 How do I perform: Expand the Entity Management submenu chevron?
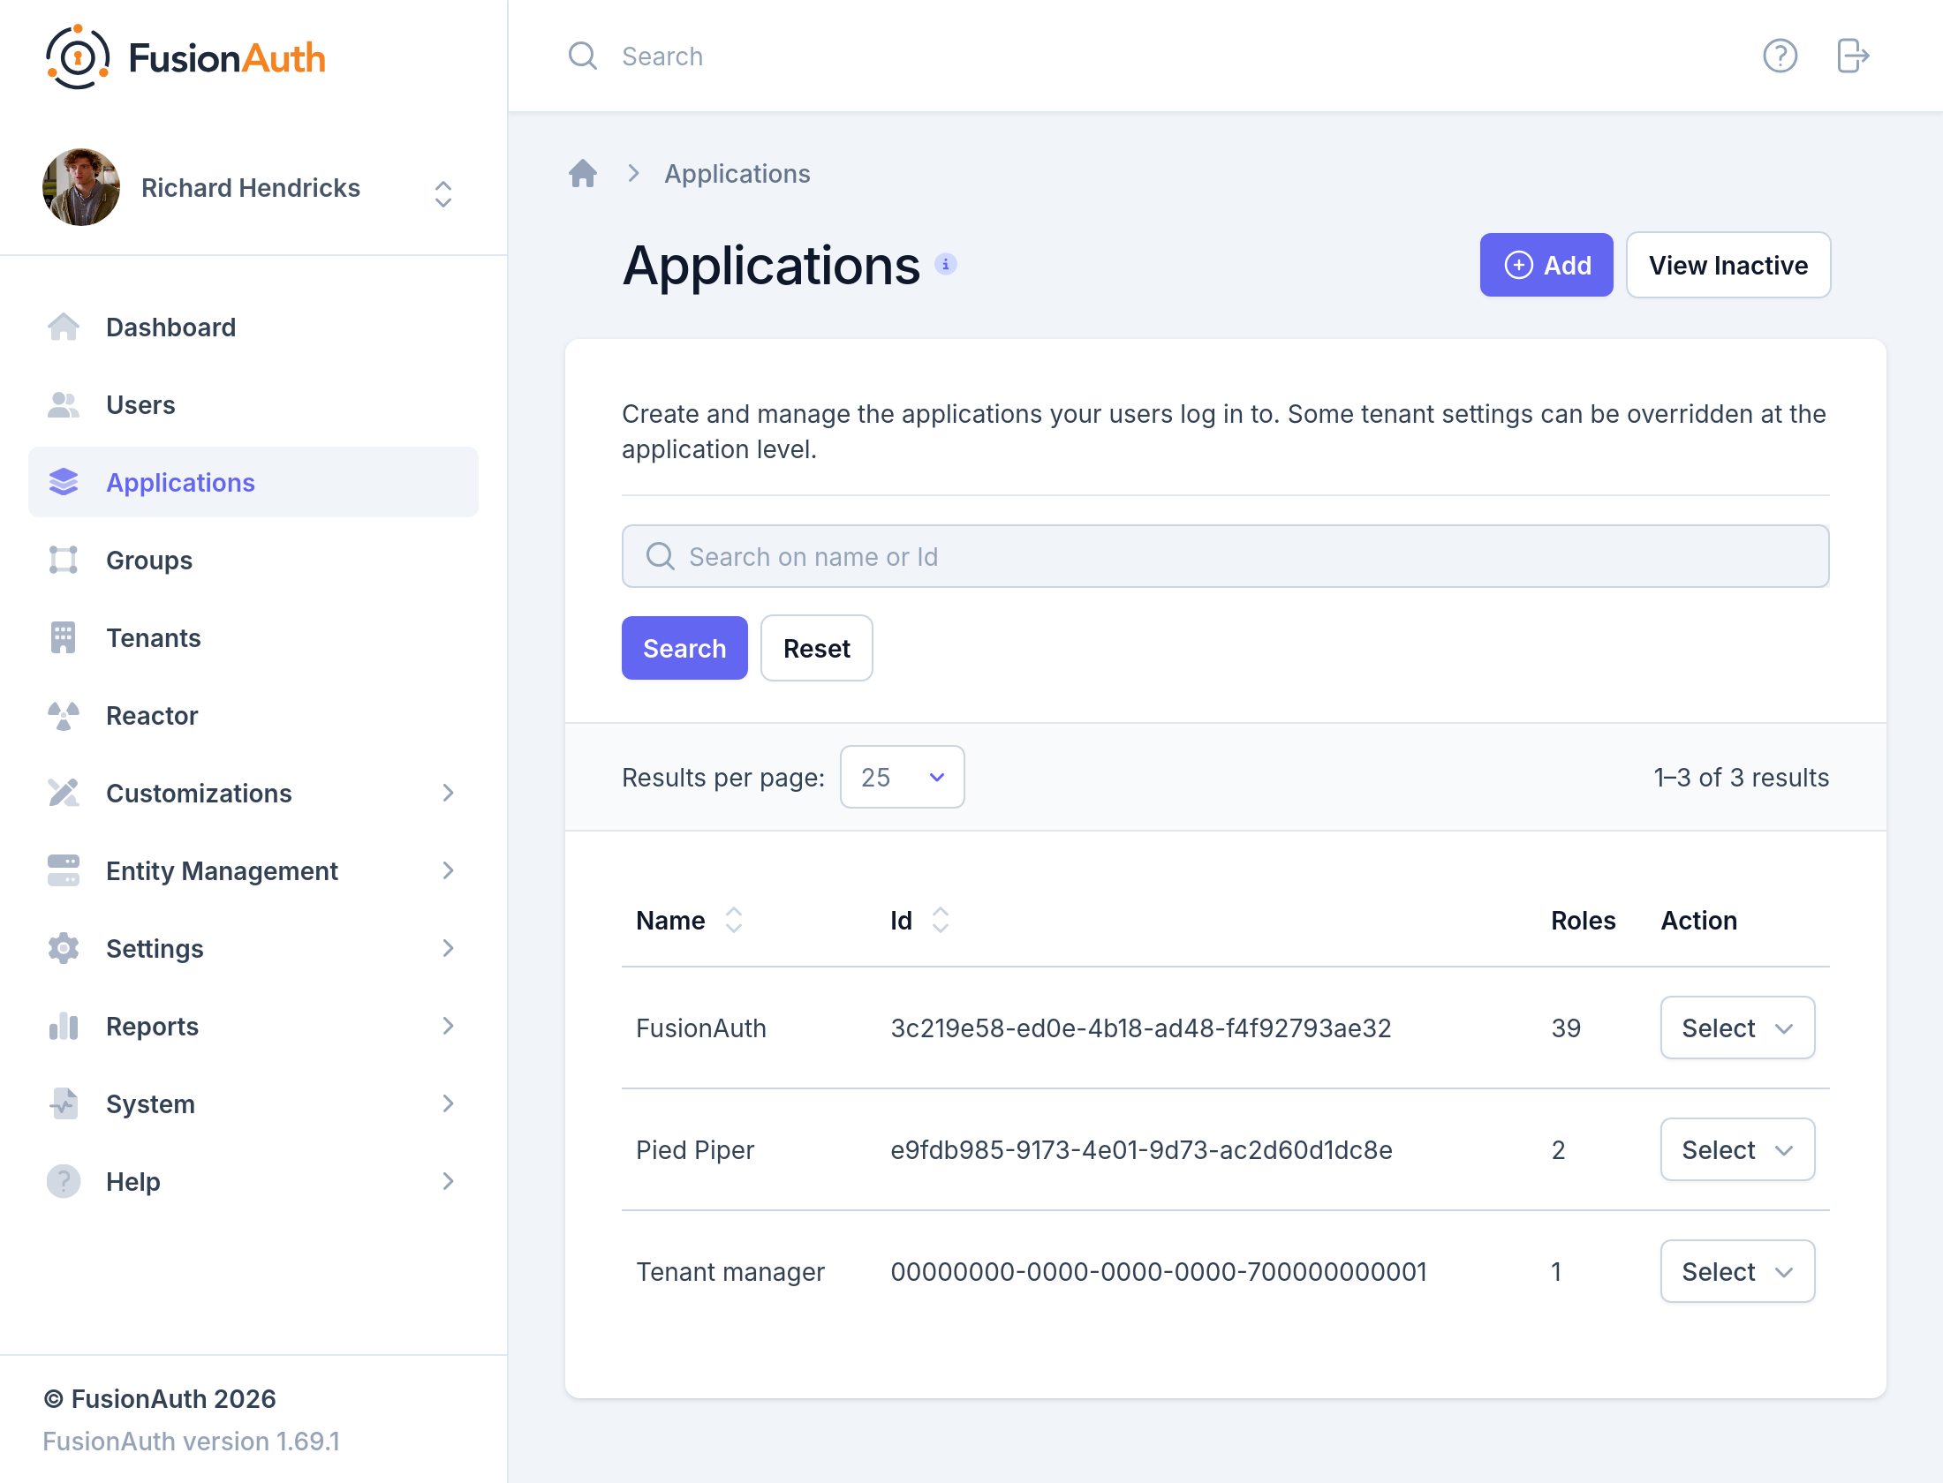click(448, 870)
